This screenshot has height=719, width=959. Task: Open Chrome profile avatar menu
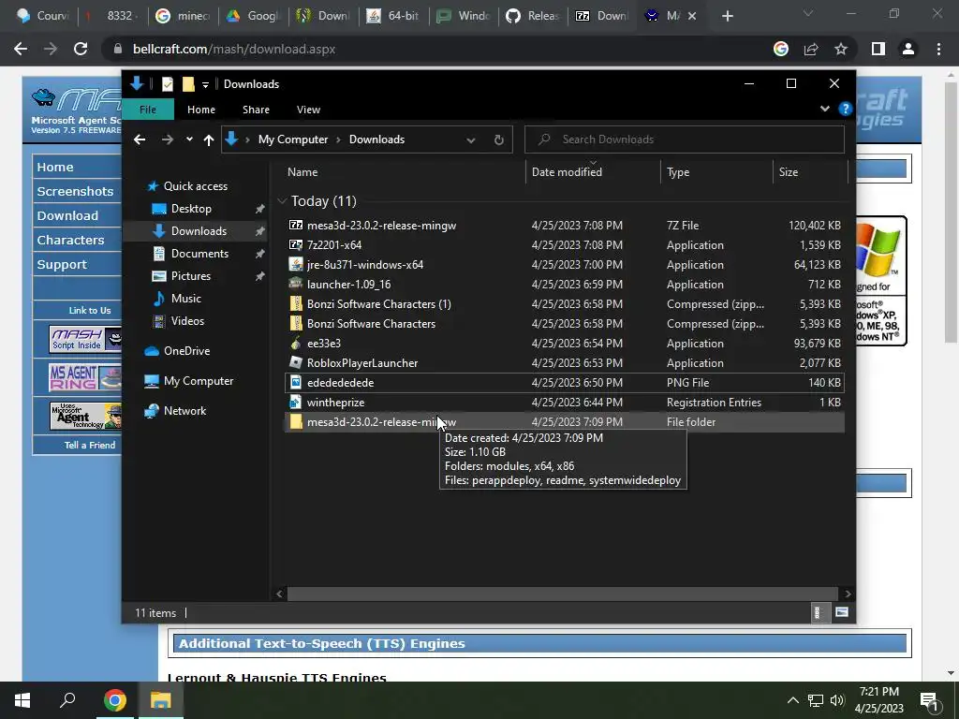coord(908,49)
